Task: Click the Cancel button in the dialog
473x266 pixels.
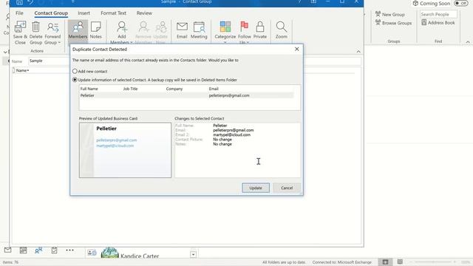Action: point(287,188)
